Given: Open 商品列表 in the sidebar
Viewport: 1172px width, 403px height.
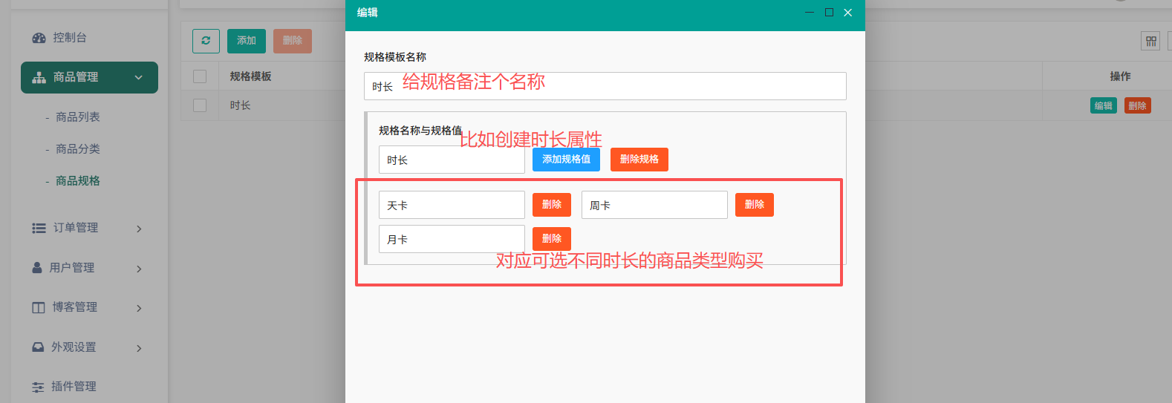Looking at the screenshot, I should (x=78, y=117).
